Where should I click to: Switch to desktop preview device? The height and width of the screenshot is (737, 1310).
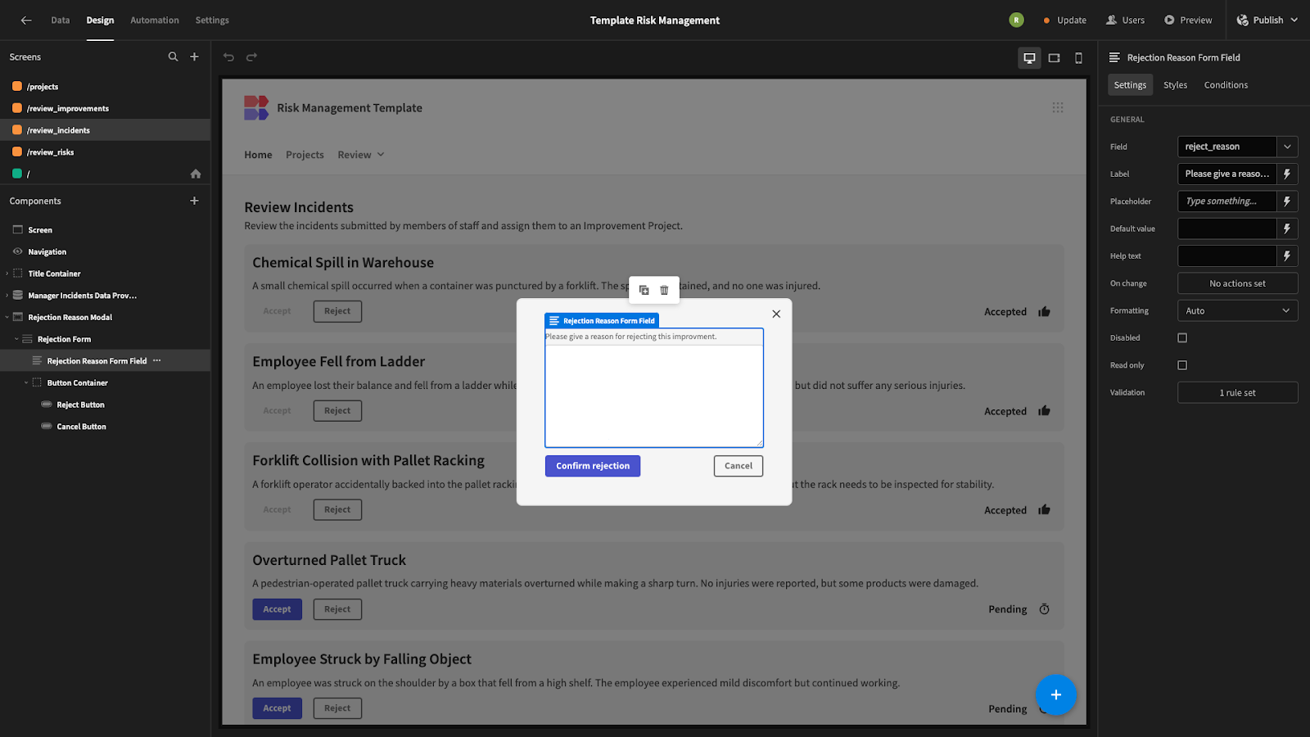point(1029,57)
